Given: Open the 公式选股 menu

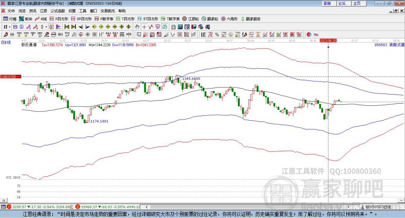Looking at the screenshot, I should tap(58, 11).
